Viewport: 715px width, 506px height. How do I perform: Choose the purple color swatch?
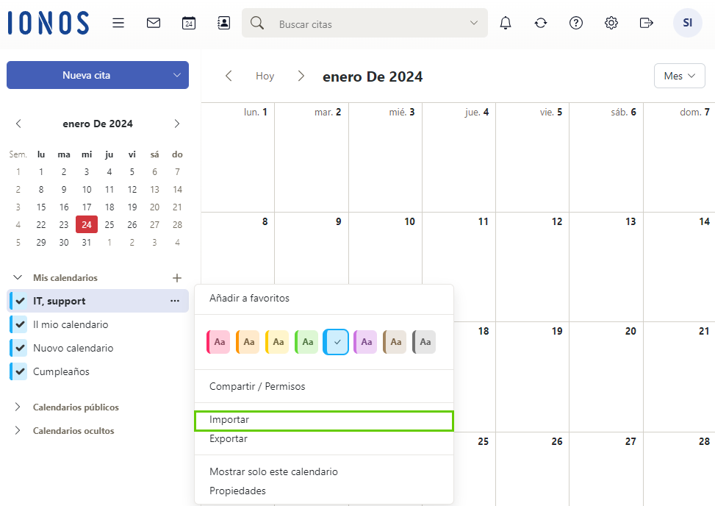click(365, 342)
